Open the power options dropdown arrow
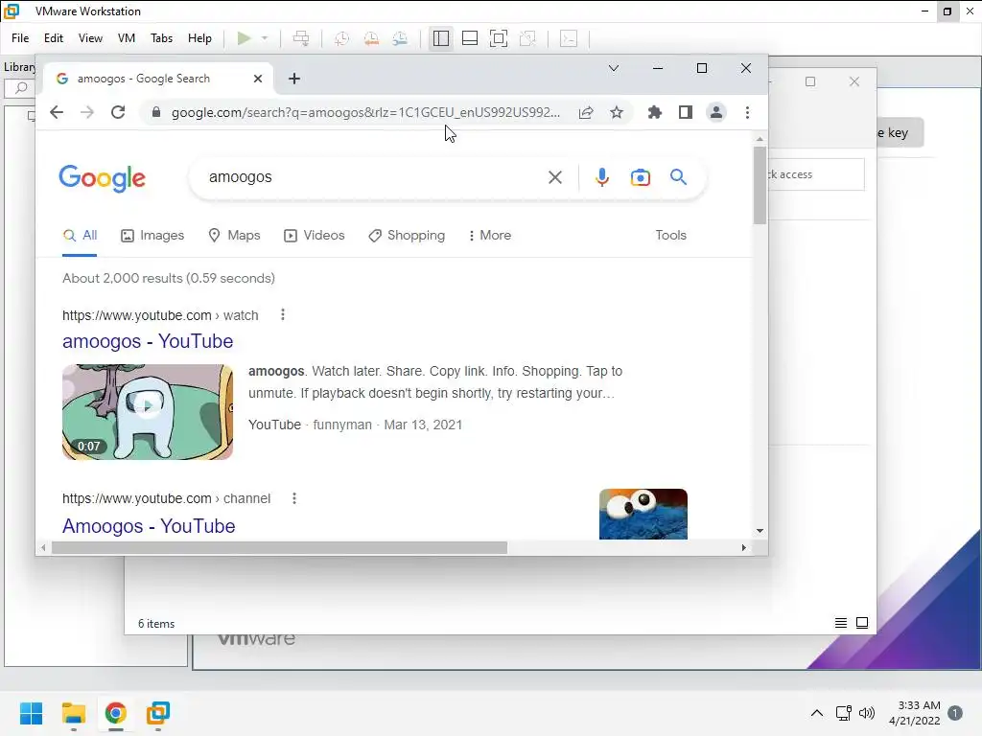The height and width of the screenshot is (736, 982). [265, 38]
